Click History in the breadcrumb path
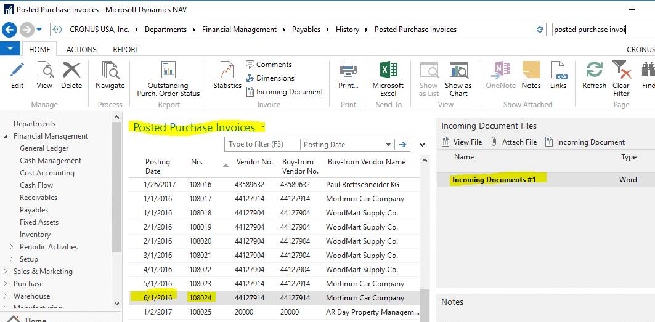Viewport: 655px width, 322px height. pyautogui.click(x=348, y=30)
